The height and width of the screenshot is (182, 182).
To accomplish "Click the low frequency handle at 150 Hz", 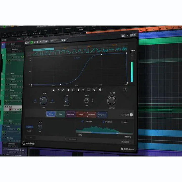I will point(92,132).
